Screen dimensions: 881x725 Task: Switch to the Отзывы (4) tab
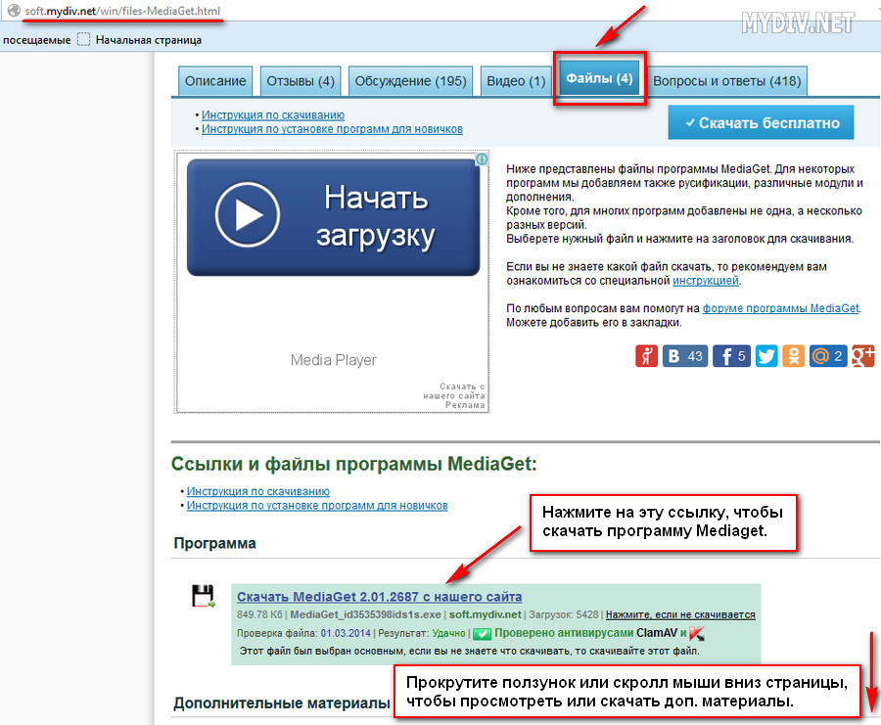point(301,81)
